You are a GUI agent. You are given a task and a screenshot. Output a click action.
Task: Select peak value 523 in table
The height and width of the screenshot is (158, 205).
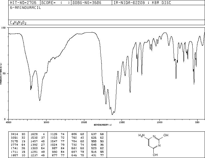[94, 148]
